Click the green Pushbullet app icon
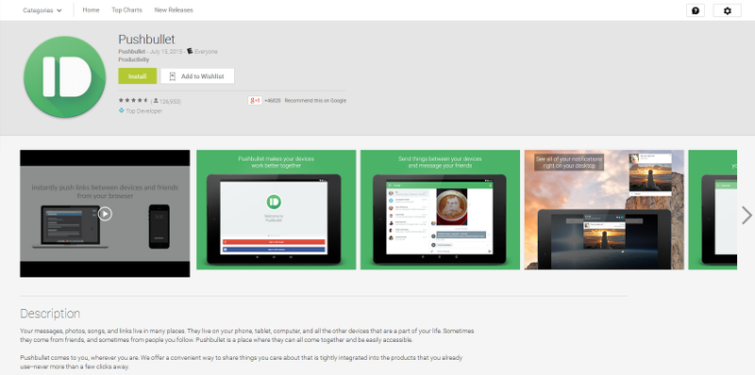The width and height of the screenshot is (755, 375). 64,77
